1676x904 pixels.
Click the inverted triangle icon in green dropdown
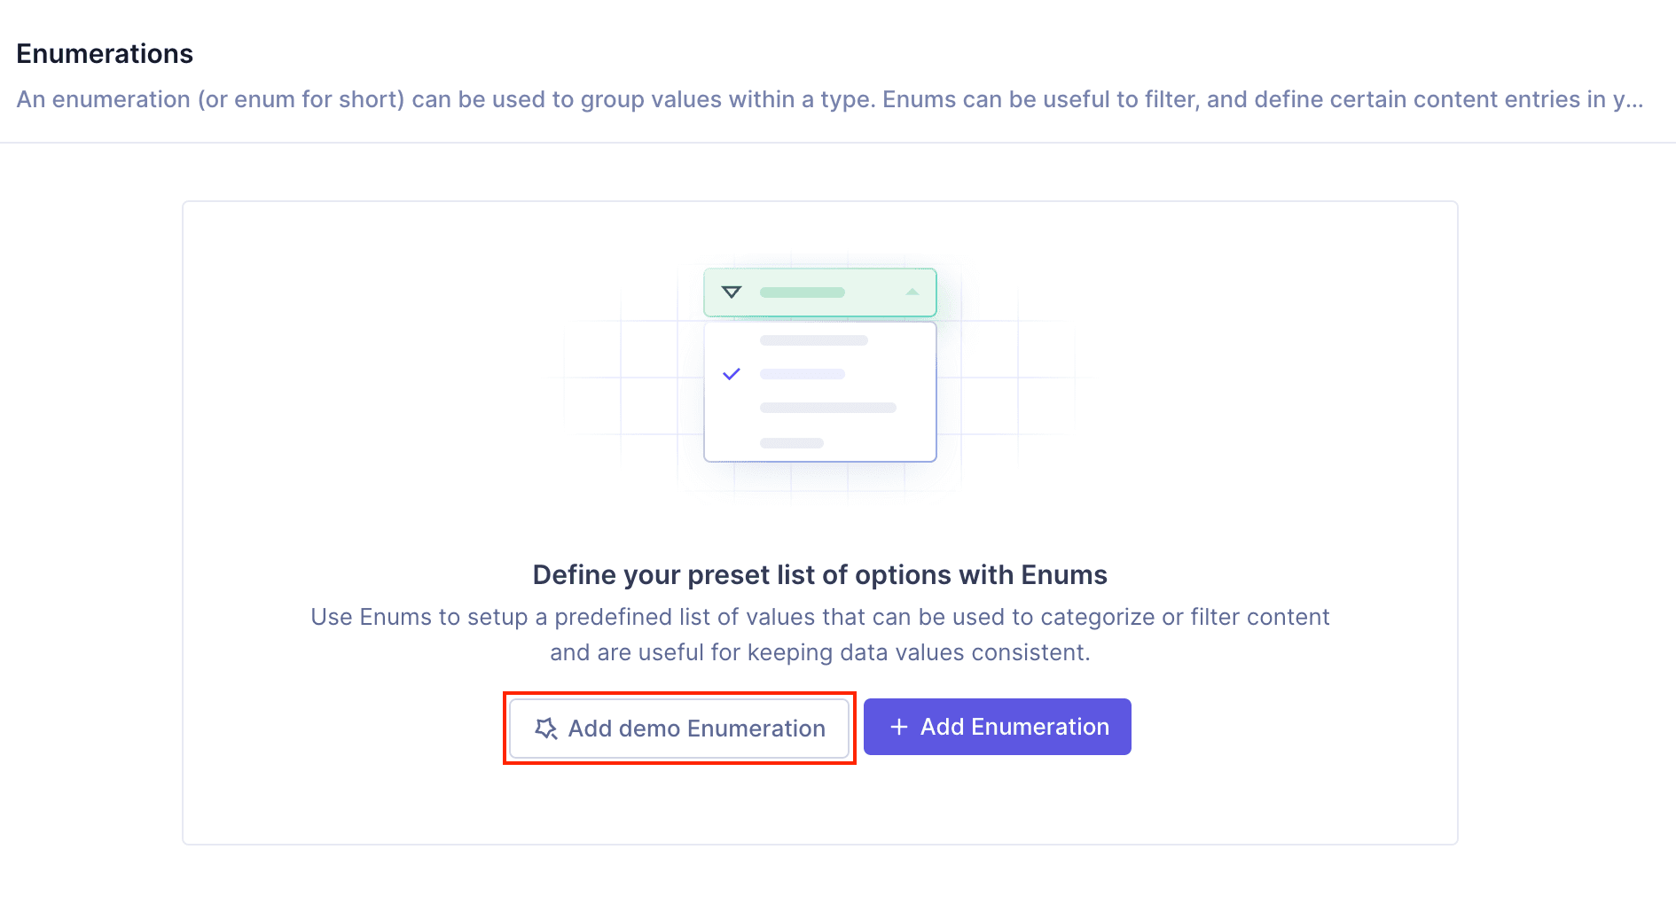point(732,292)
